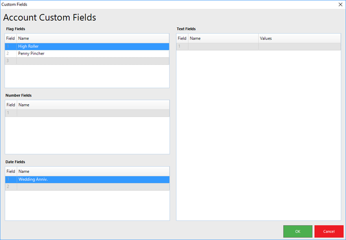
Task: Click empty name cell in Number Fields row 1
Action: 93,113
